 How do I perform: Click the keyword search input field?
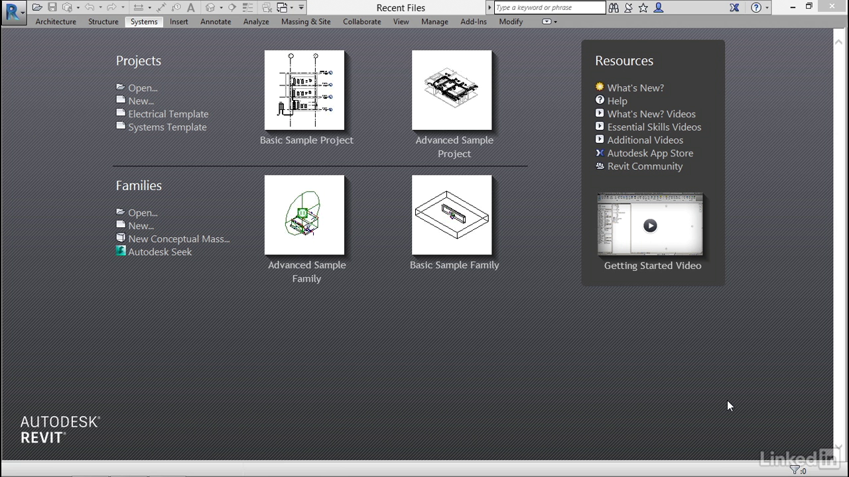point(550,7)
